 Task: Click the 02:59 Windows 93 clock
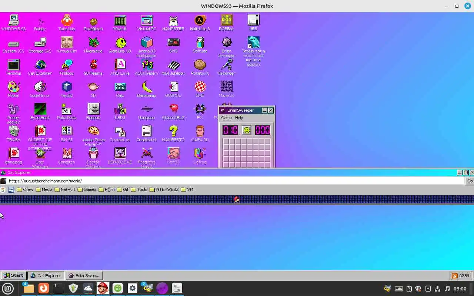(464, 276)
